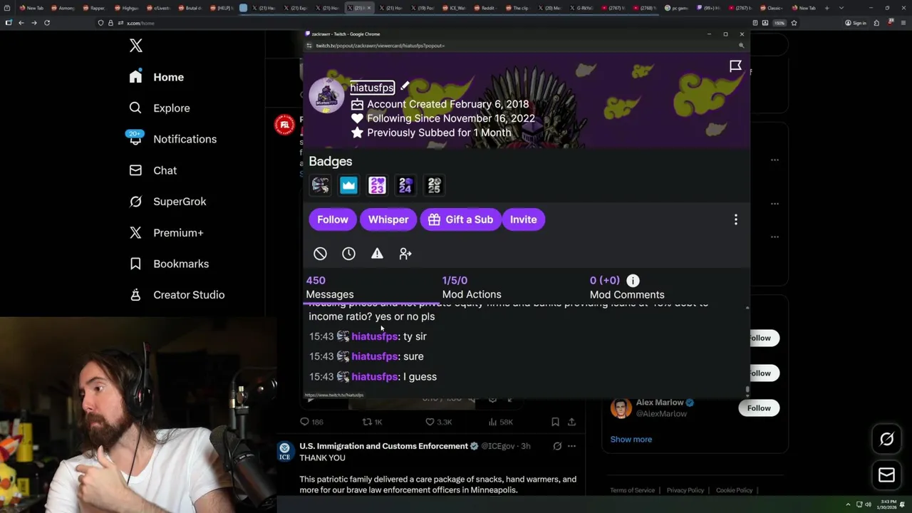Click the warn user triangle icon

coord(377,254)
